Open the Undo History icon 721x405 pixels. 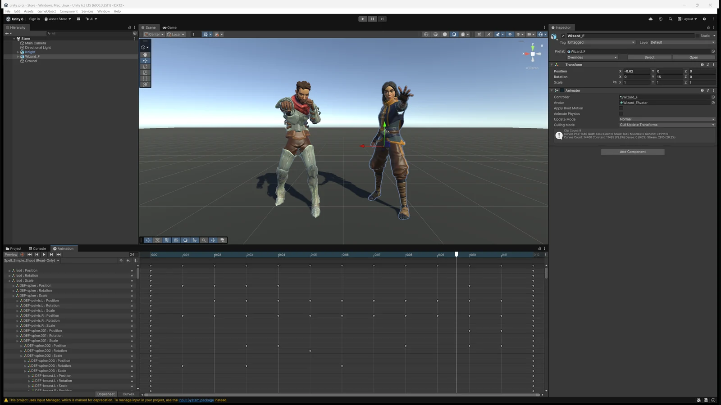click(660, 19)
